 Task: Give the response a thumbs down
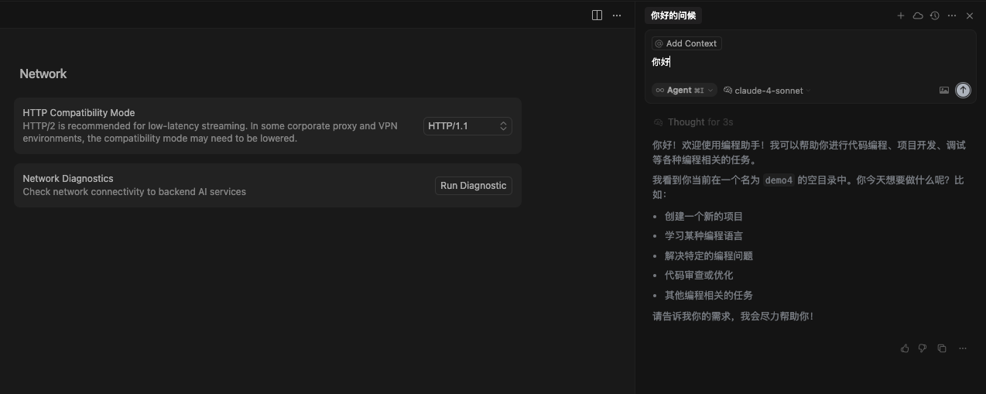tap(923, 348)
